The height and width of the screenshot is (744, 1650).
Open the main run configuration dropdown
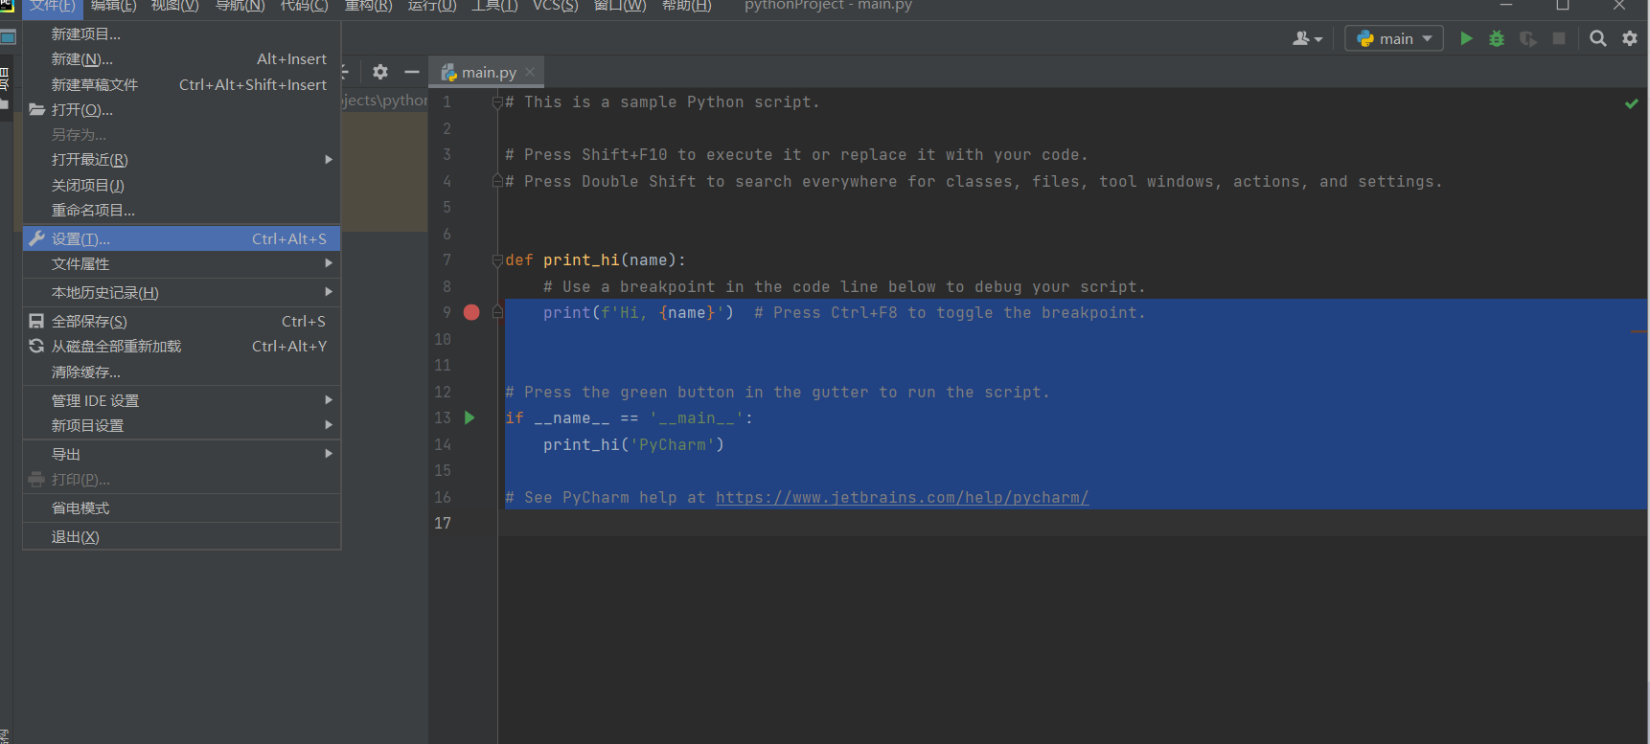(x=1394, y=38)
